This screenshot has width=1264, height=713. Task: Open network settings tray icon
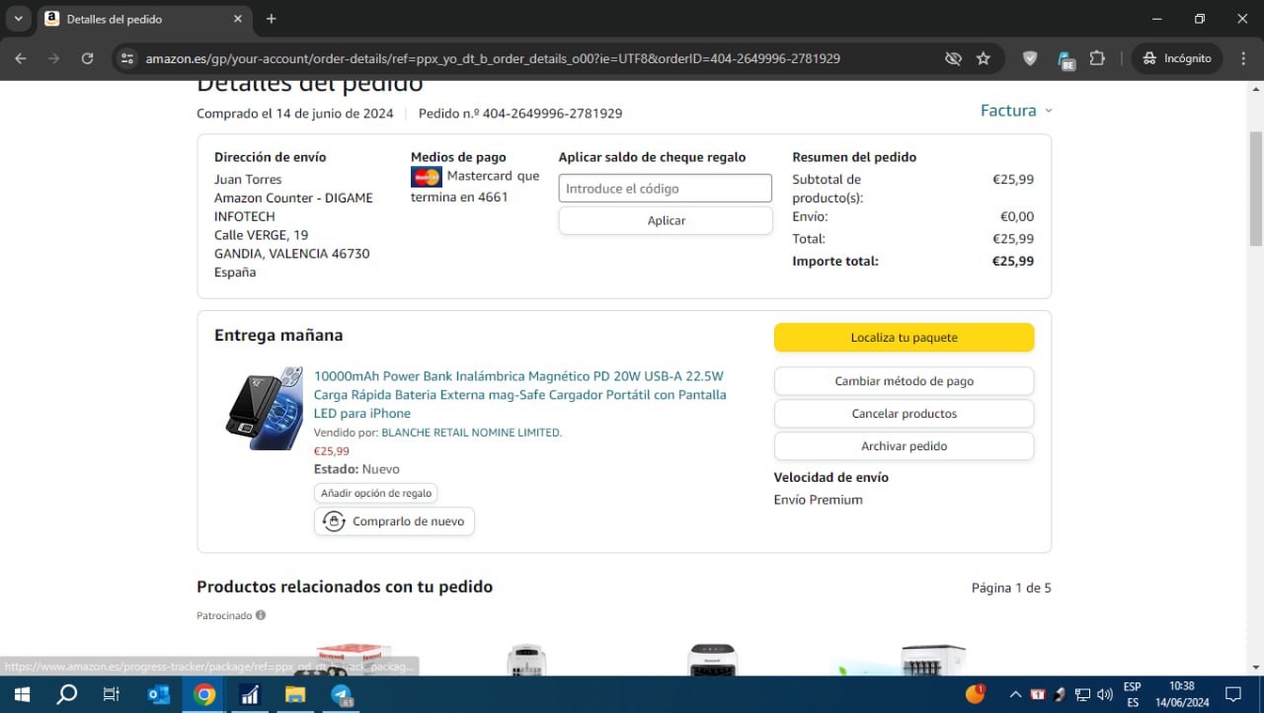(1082, 694)
